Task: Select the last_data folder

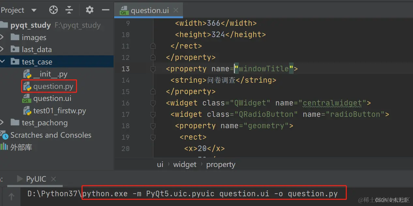Action: pyautogui.click(x=37, y=50)
